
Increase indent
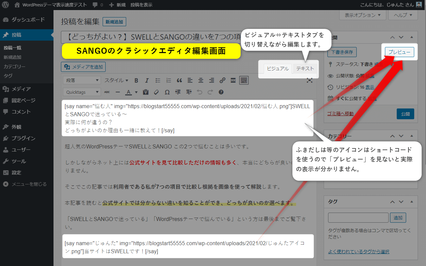coord(189,92)
